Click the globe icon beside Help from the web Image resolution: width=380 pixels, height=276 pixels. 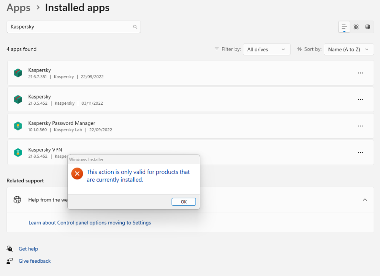point(17,199)
